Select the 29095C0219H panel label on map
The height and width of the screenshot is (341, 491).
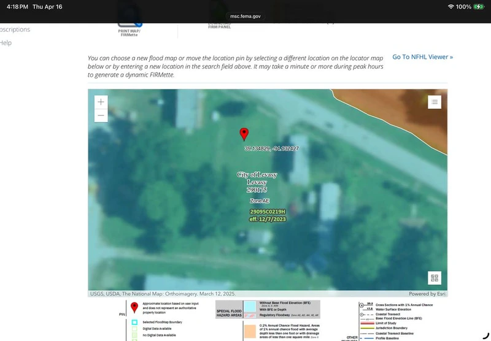[x=268, y=212]
